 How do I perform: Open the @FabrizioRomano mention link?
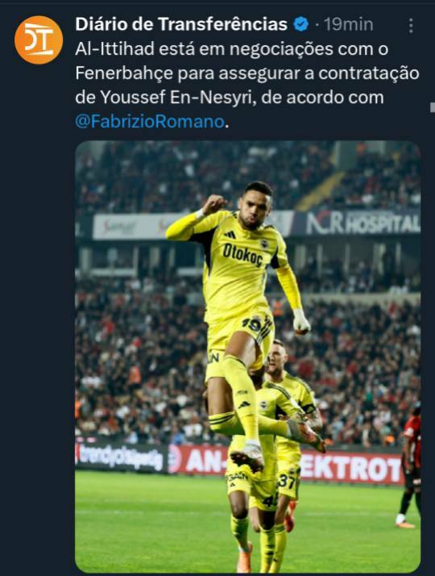click(x=150, y=122)
